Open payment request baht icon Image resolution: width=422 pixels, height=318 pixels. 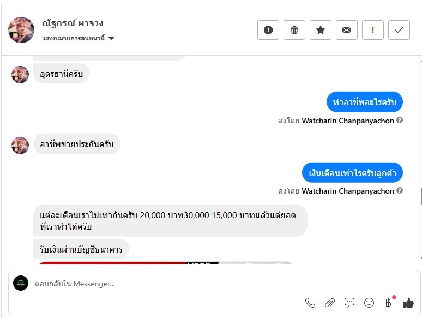click(389, 302)
